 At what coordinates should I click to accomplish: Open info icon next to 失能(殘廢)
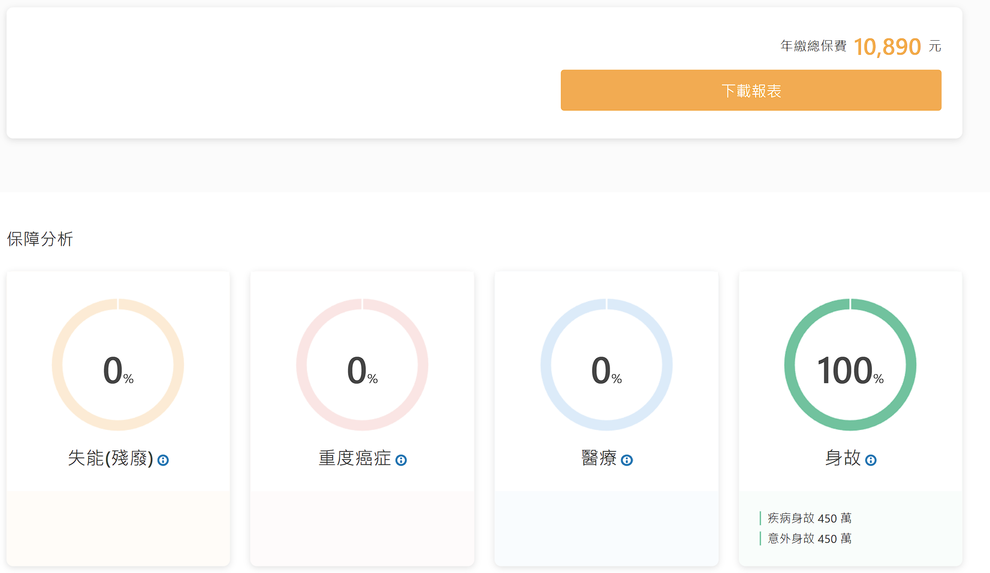click(x=163, y=460)
